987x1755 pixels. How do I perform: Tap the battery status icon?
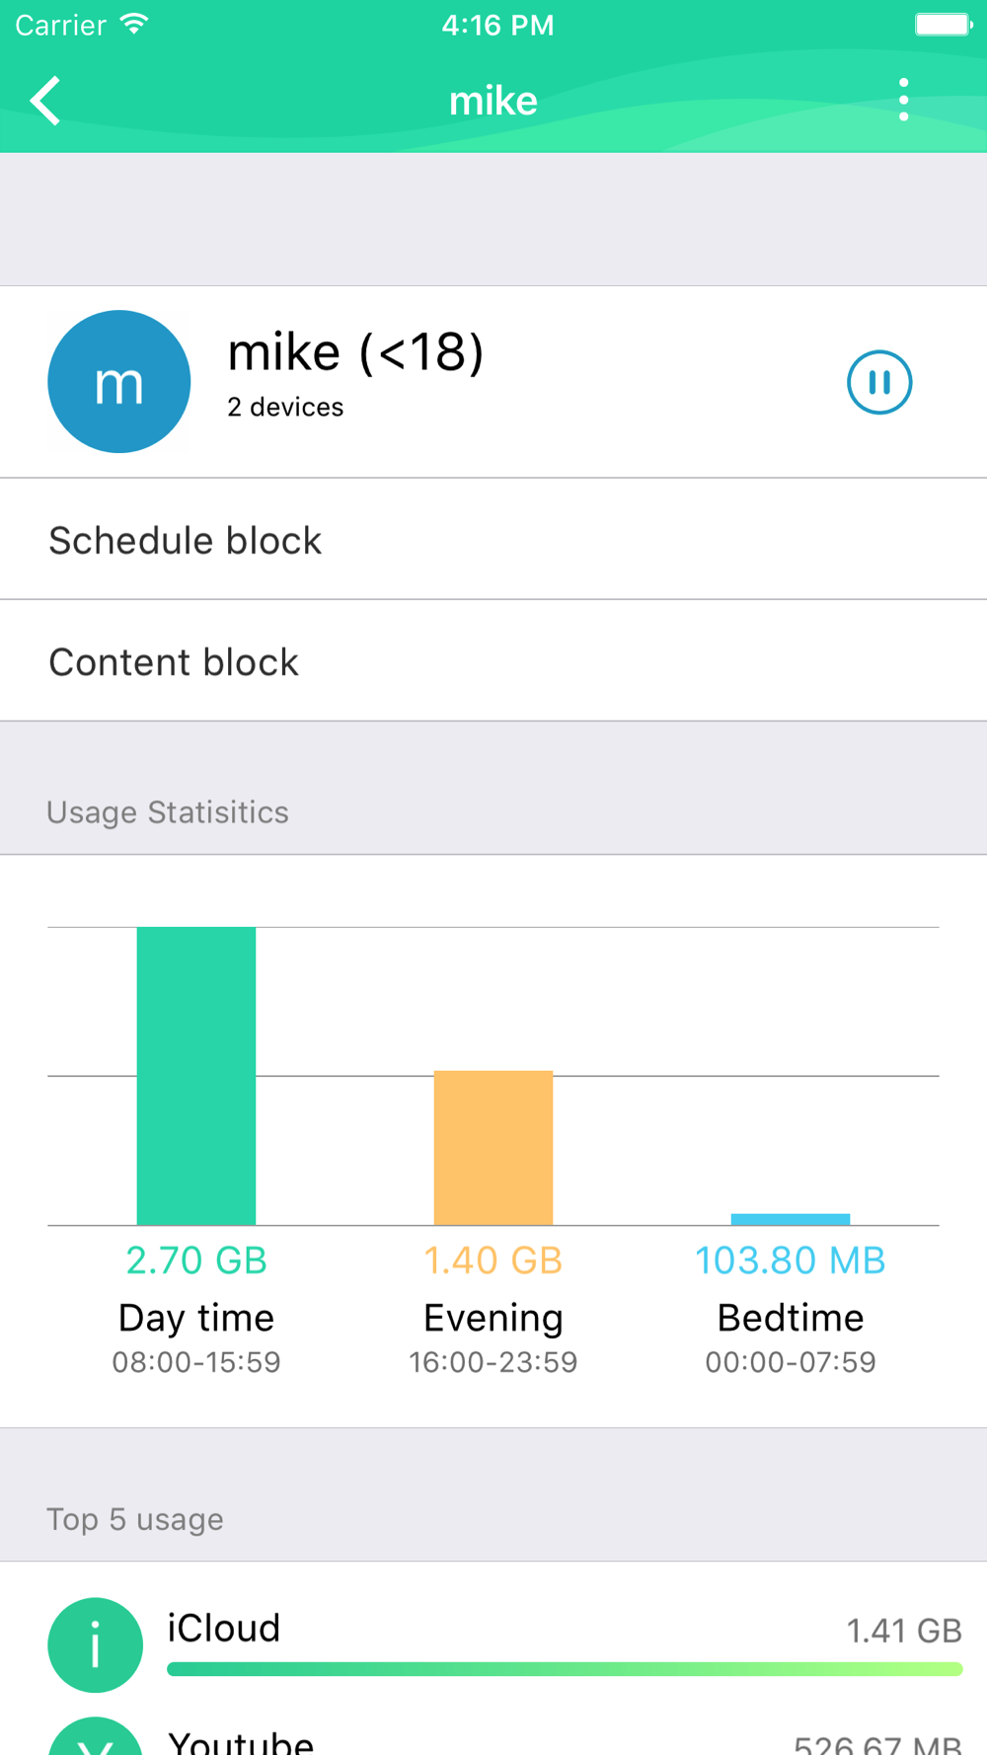pos(943,25)
